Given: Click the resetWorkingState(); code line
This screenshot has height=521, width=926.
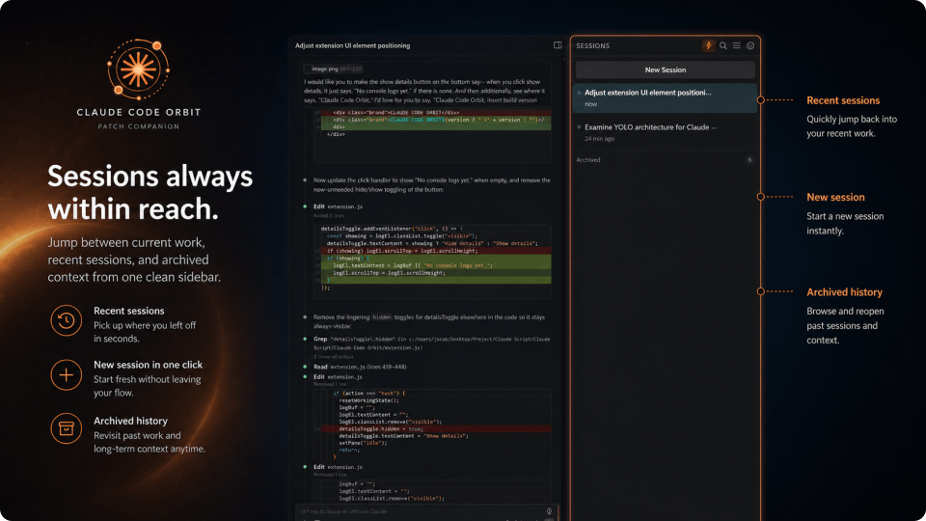Looking at the screenshot, I should (368, 400).
